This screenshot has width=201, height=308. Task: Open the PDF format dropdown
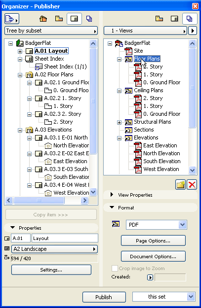click(x=157, y=225)
